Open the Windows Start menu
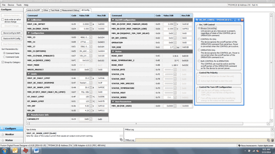The height and width of the screenshot is (154, 275). (x=4, y=151)
